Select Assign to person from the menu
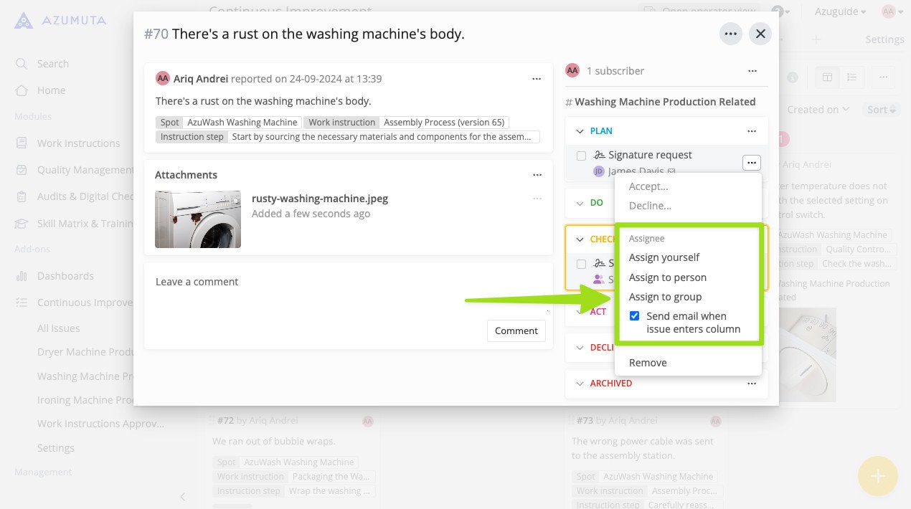The width and height of the screenshot is (911, 509). 667,277
